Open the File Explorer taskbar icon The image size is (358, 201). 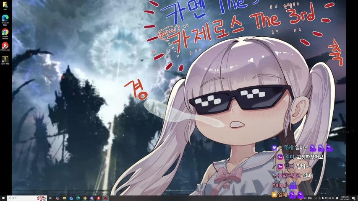(64, 198)
